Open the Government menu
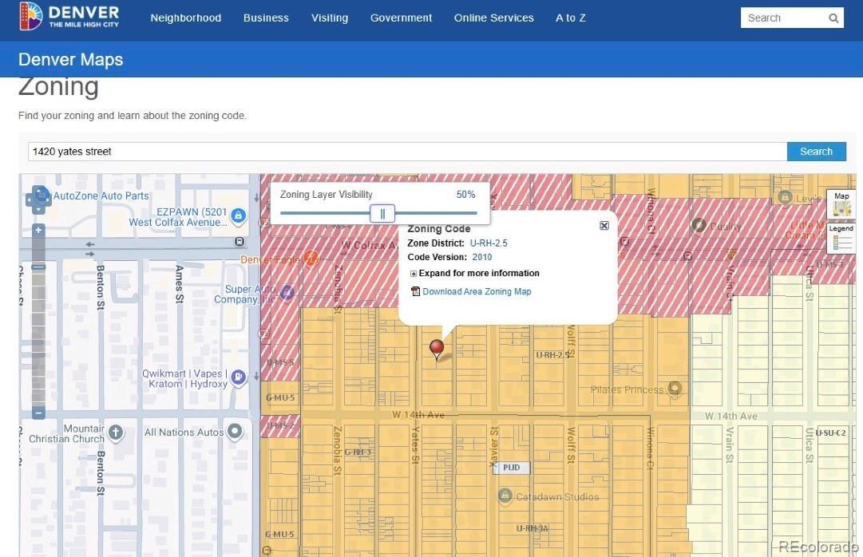The width and height of the screenshot is (863, 557). click(401, 18)
